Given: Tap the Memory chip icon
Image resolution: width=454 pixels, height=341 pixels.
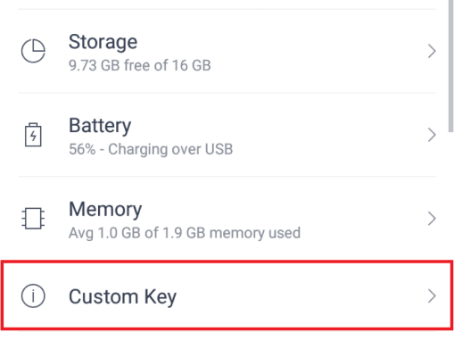Looking at the screenshot, I should (x=33, y=218).
